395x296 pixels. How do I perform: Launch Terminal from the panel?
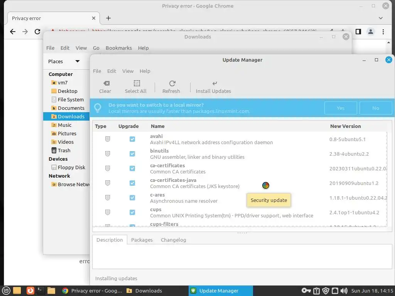coord(41,291)
